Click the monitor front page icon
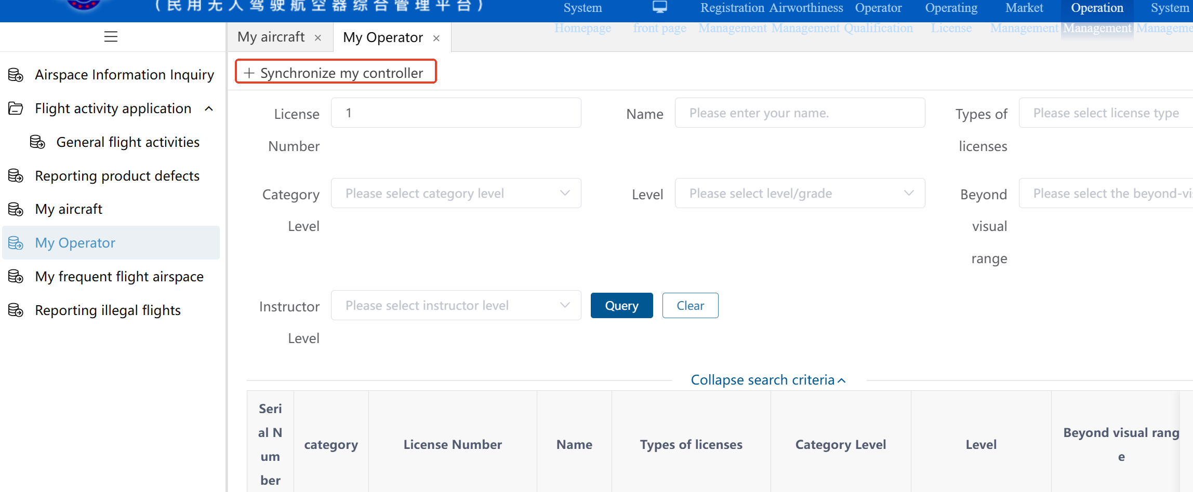The image size is (1193, 492). [x=660, y=7]
